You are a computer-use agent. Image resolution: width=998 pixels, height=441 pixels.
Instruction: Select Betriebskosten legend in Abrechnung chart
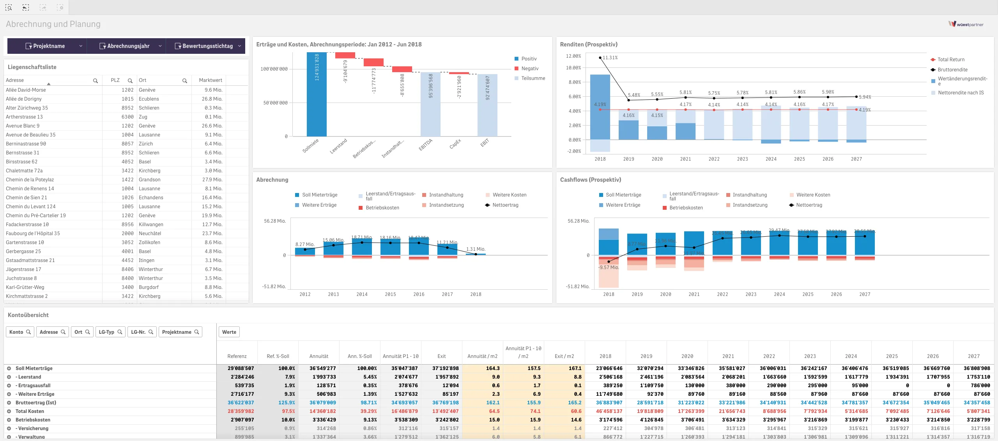point(379,208)
